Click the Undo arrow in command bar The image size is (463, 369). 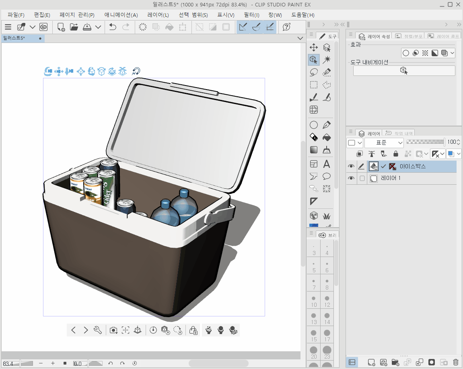(x=113, y=27)
